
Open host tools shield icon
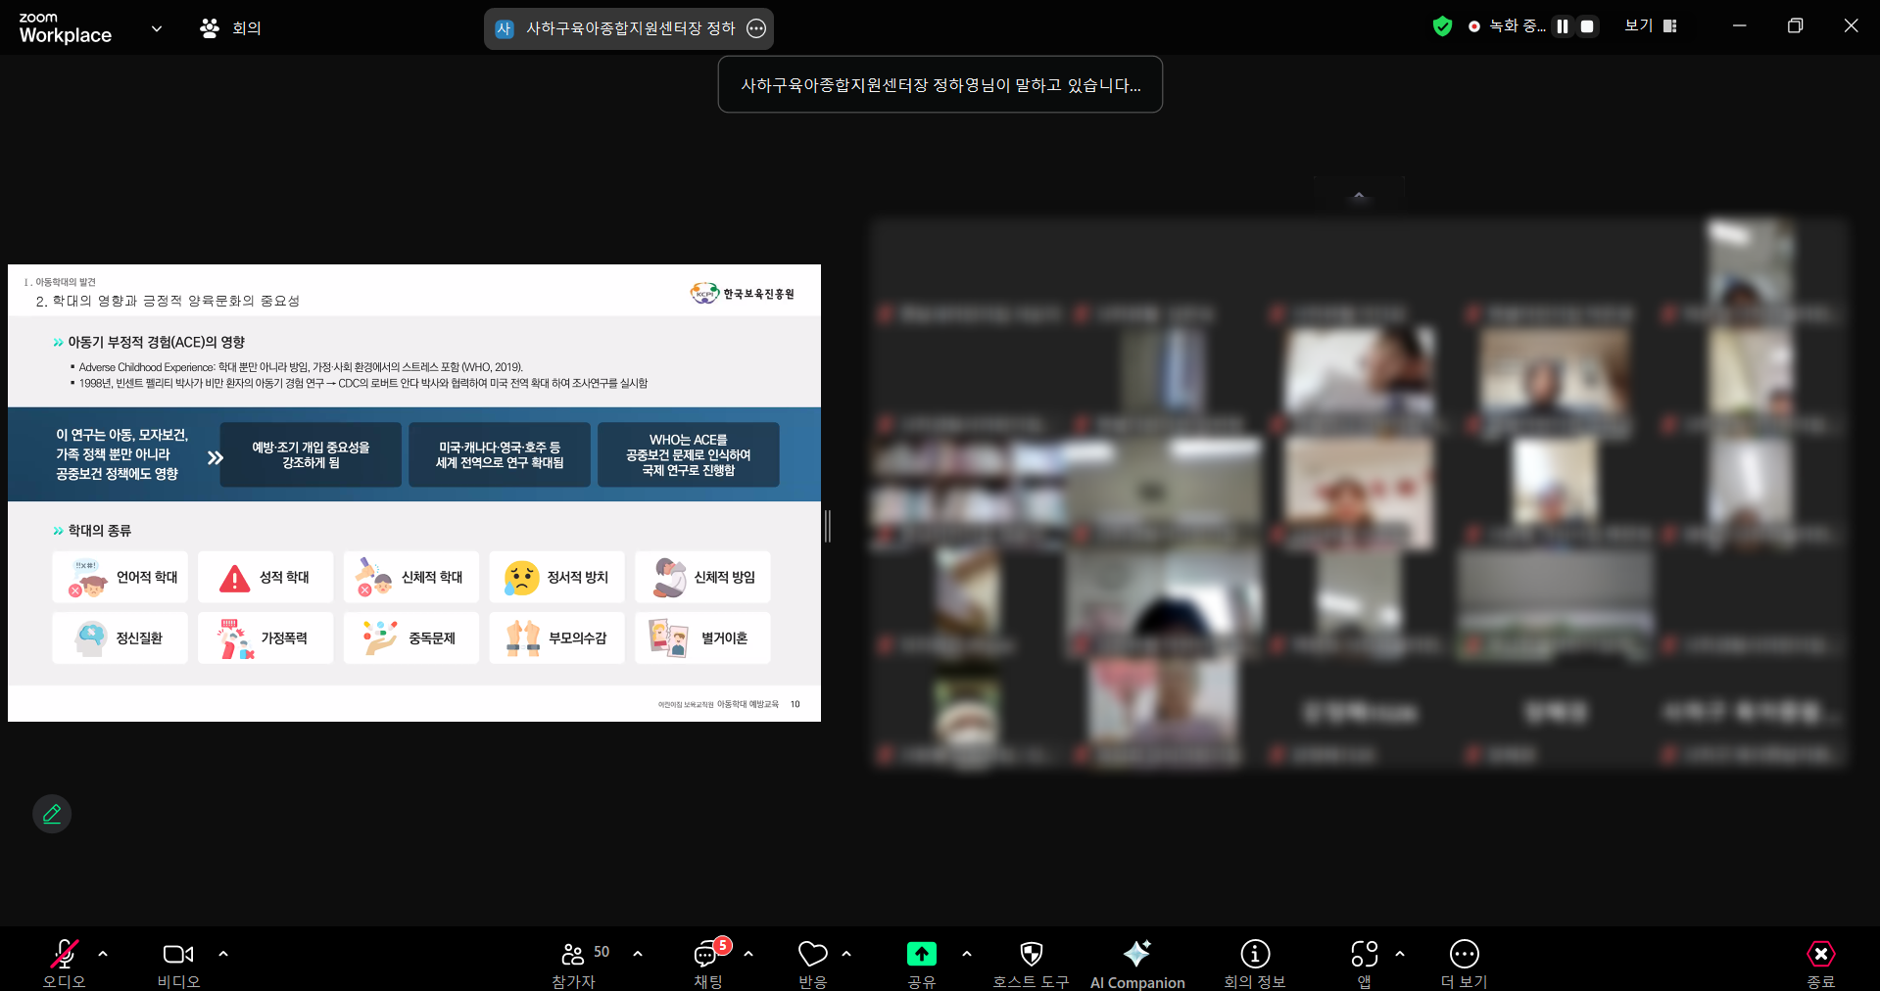[x=1031, y=954]
